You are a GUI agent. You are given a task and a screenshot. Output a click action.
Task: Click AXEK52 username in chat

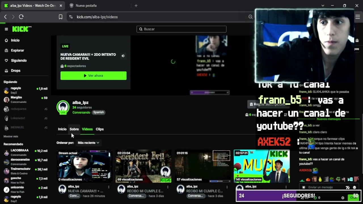coord(305,170)
